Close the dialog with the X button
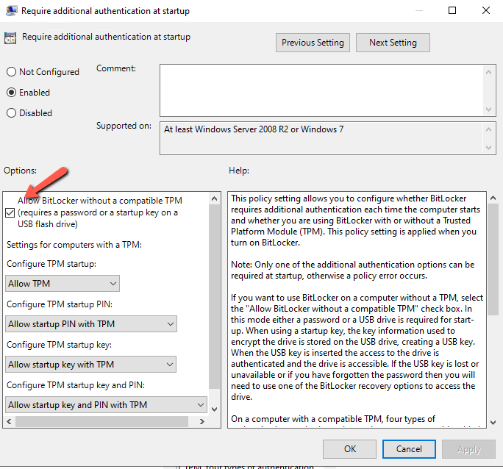 [485, 10]
